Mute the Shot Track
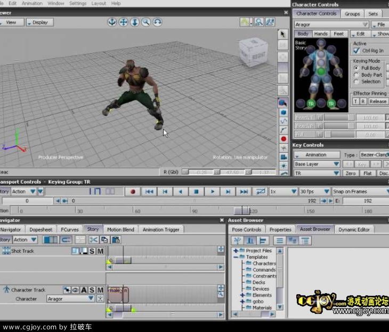This screenshot has width=389, height=332. coord(100,251)
